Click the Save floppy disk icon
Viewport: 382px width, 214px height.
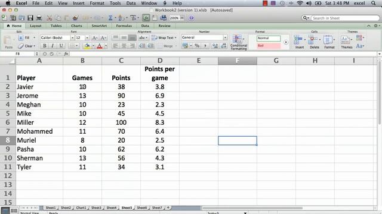(30, 18)
